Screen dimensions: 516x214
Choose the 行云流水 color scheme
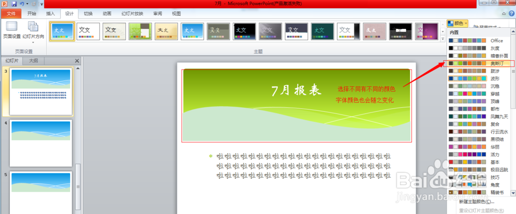click(x=479, y=131)
